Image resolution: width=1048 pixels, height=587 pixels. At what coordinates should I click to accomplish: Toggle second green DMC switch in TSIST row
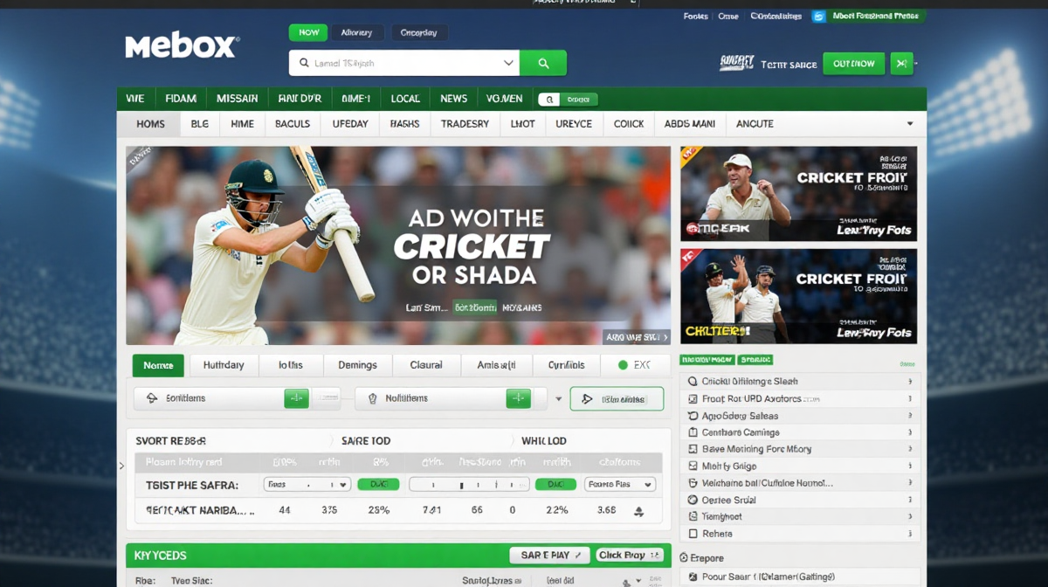pyautogui.click(x=555, y=484)
